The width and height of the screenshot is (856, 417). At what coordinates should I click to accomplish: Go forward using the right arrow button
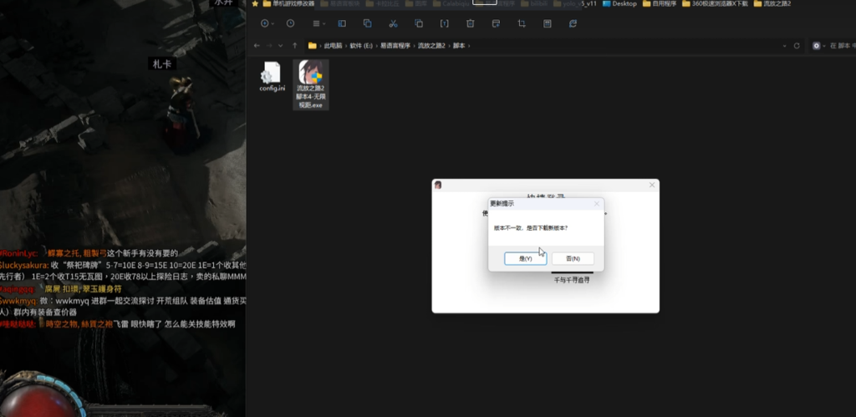coord(269,46)
